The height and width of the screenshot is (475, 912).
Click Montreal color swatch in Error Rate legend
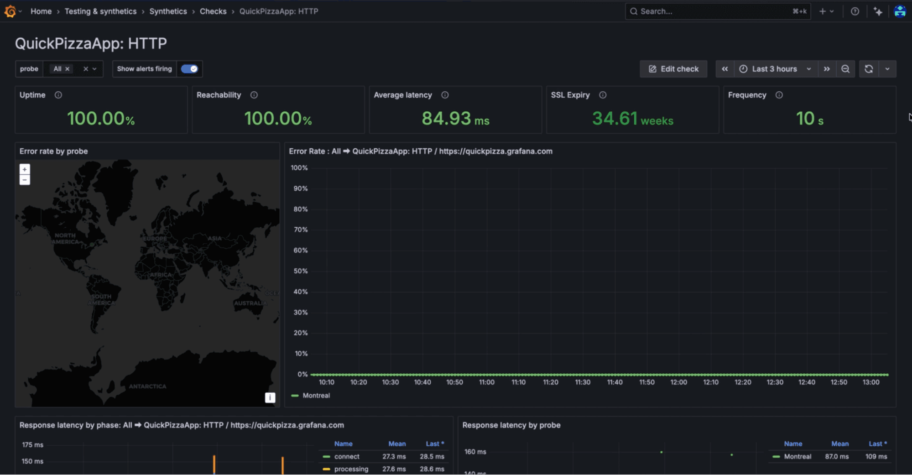pos(295,396)
